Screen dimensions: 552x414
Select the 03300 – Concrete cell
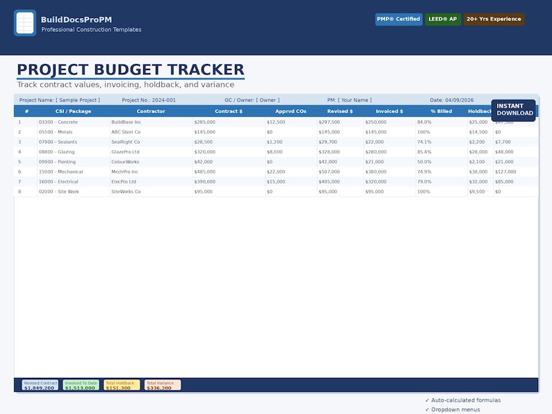click(73, 122)
